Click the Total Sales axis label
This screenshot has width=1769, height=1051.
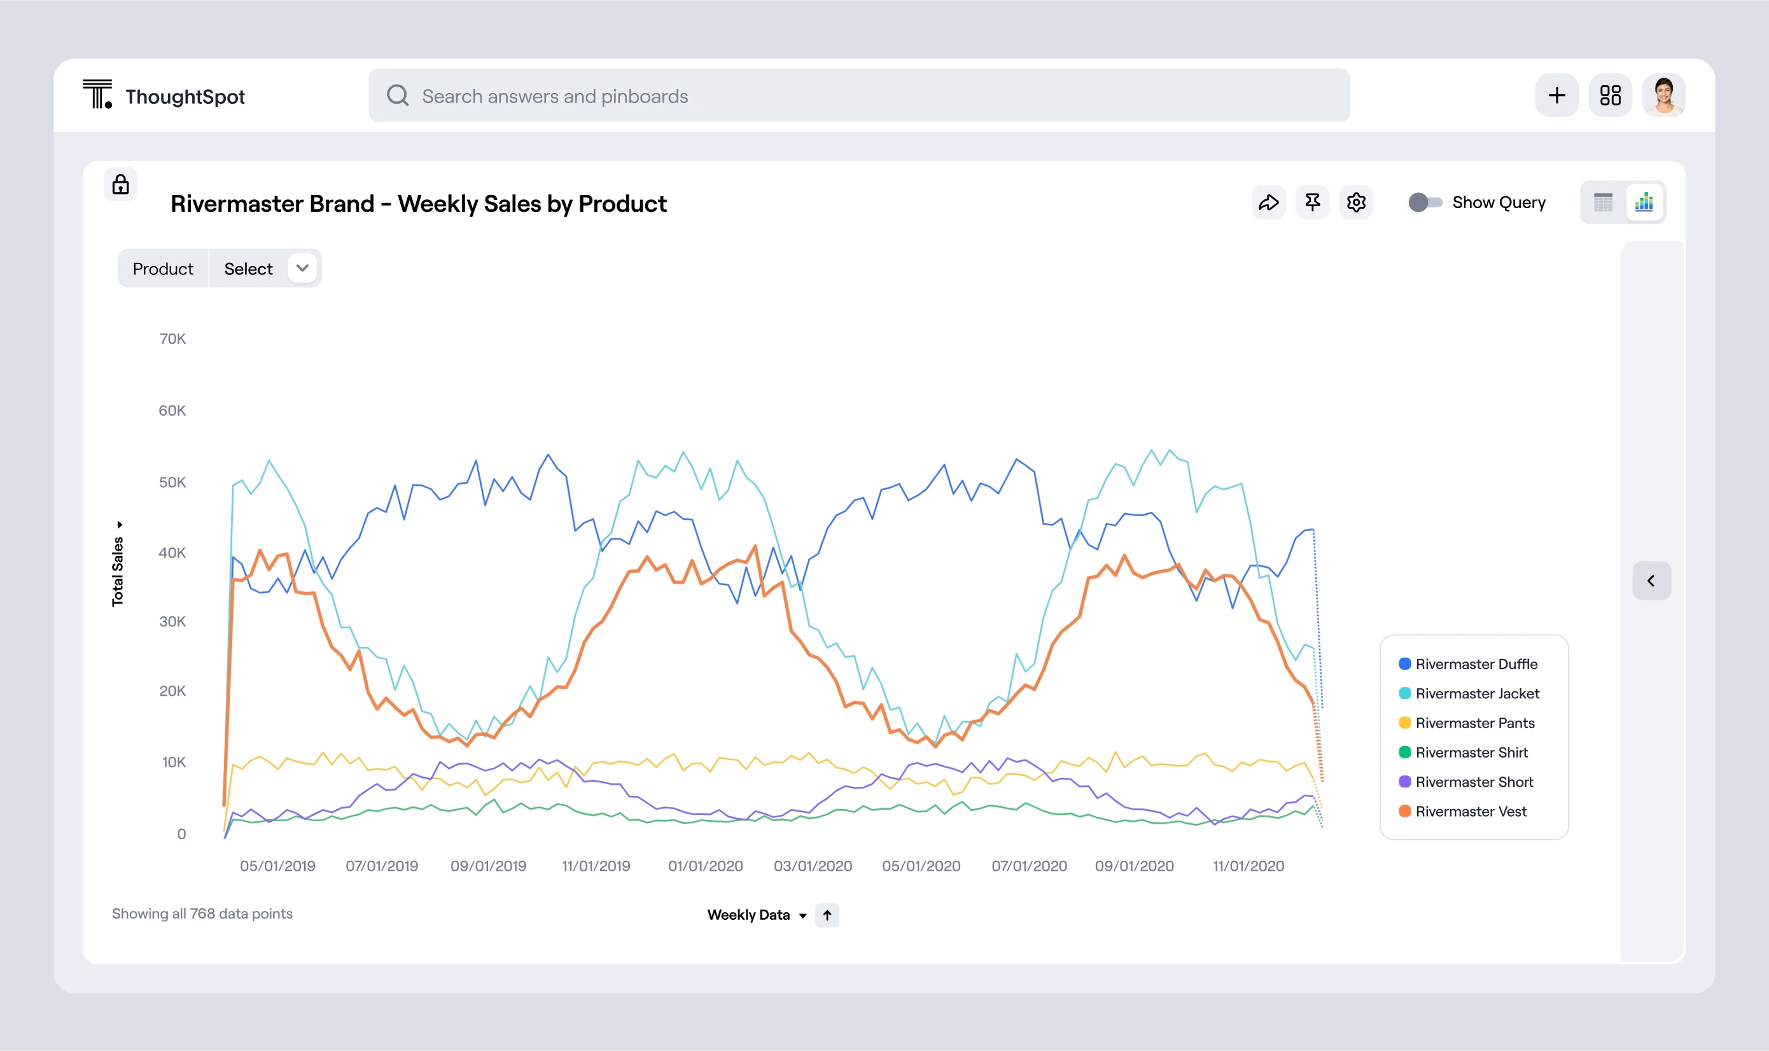click(118, 570)
